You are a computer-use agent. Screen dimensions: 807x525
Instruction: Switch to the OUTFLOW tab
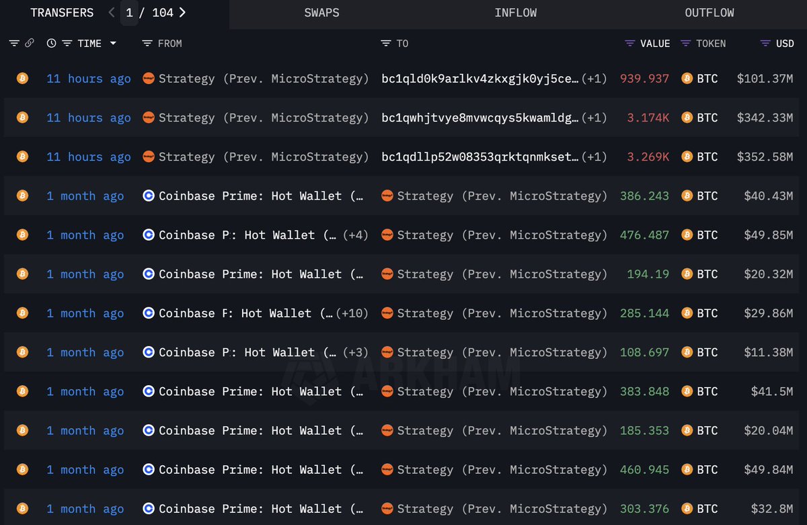click(x=709, y=13)
